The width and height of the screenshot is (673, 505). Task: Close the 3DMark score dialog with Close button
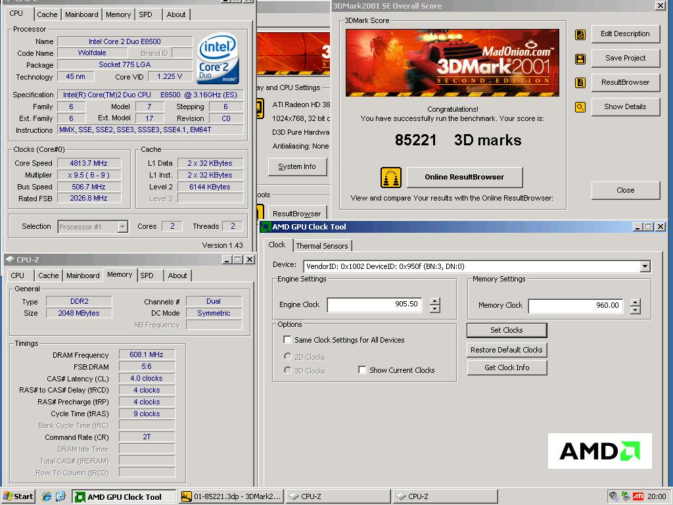pyautogui.click(x=626, y=190)
